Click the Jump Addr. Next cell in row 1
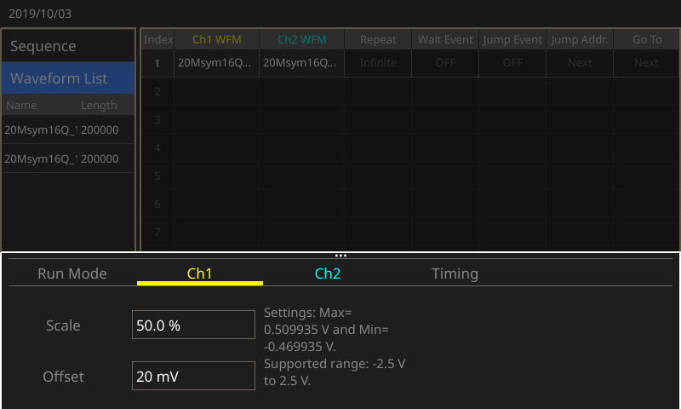This screenshot has width=681, height=409. [x=580, y=63]
